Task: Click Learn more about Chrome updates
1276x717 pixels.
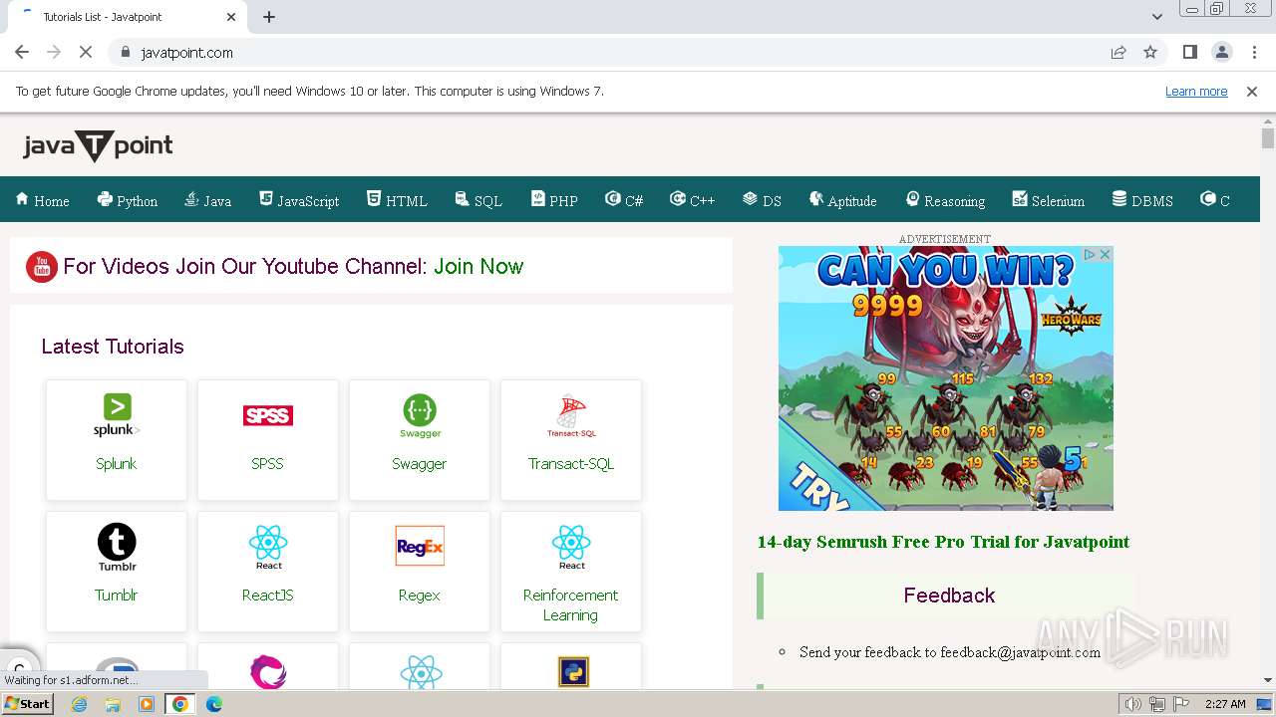Action: (1196, 91)
